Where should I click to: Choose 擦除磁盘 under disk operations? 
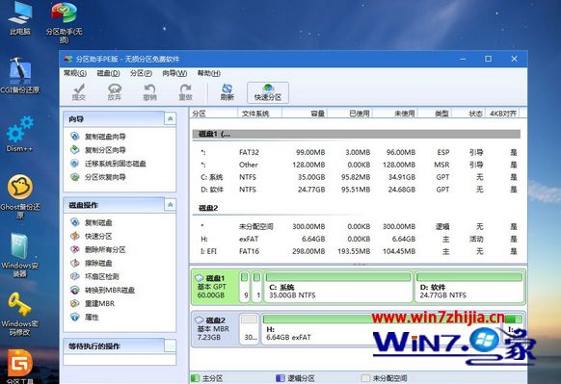pos(92,264)
